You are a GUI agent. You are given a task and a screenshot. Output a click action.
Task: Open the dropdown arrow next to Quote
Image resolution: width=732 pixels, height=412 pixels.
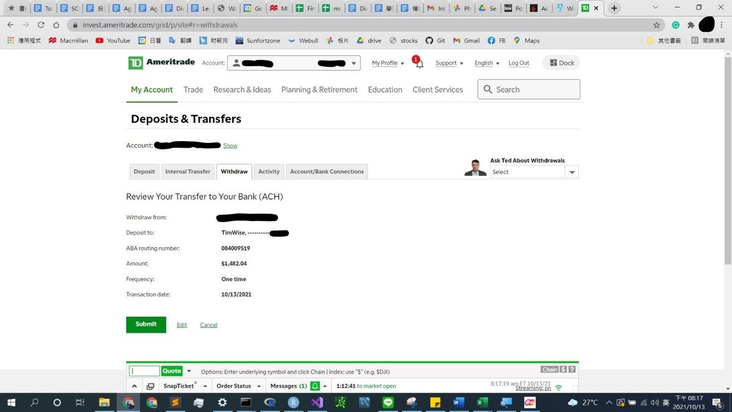pos(189,370)
